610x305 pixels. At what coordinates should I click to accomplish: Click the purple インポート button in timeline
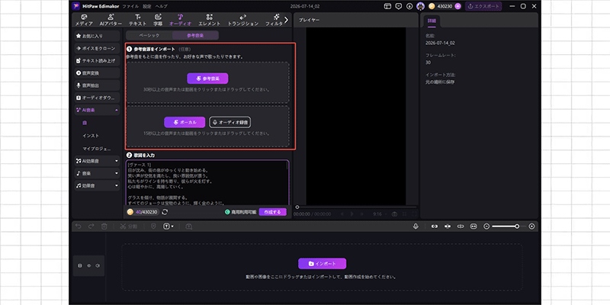pos(322,263)
